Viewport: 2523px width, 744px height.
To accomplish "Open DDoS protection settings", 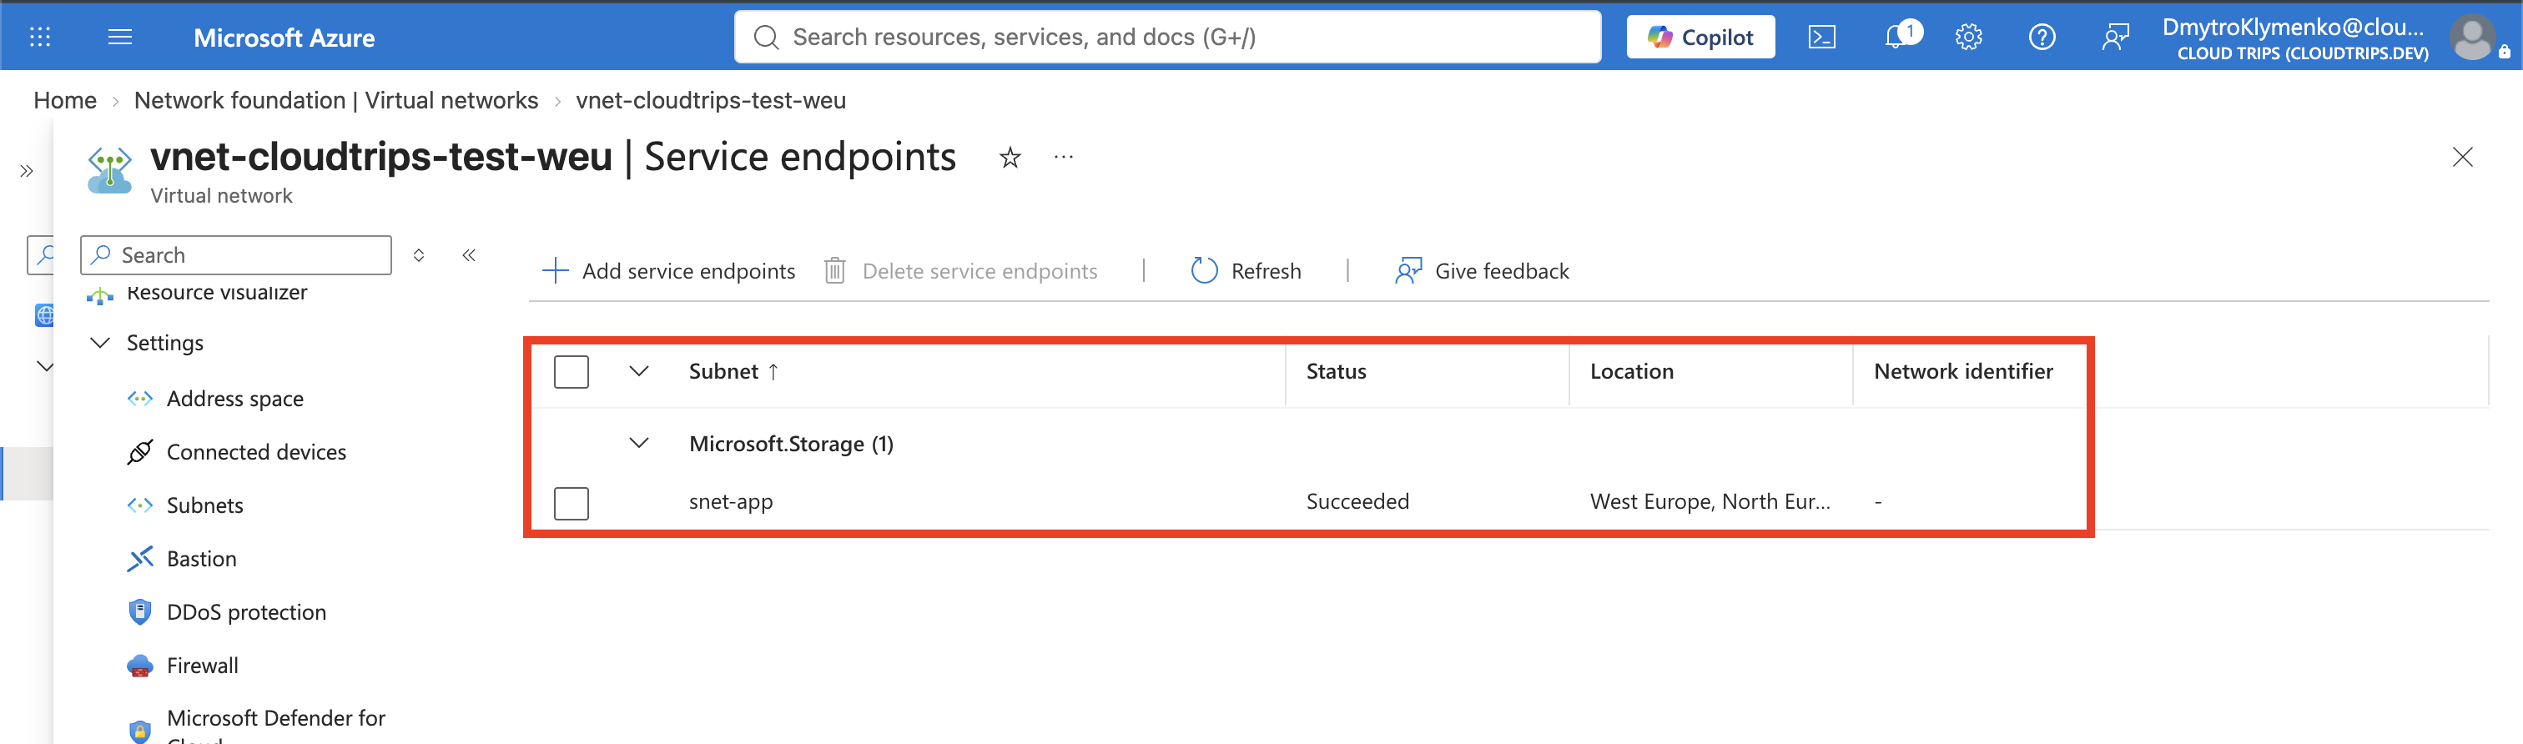I will pos(247,612).
